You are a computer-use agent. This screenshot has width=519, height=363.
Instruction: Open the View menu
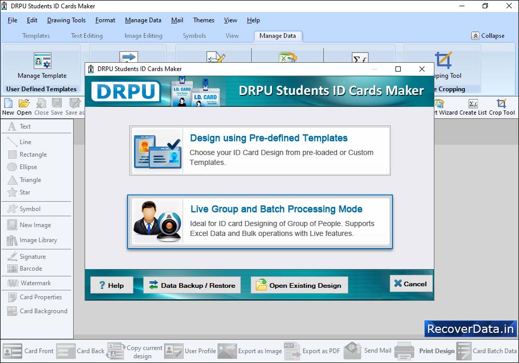(230, 20)
